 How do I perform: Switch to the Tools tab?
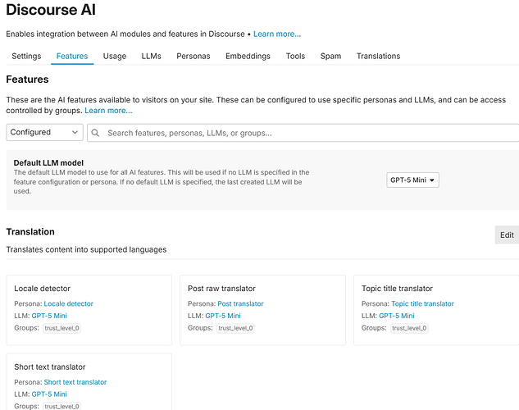tap(295, 56)
